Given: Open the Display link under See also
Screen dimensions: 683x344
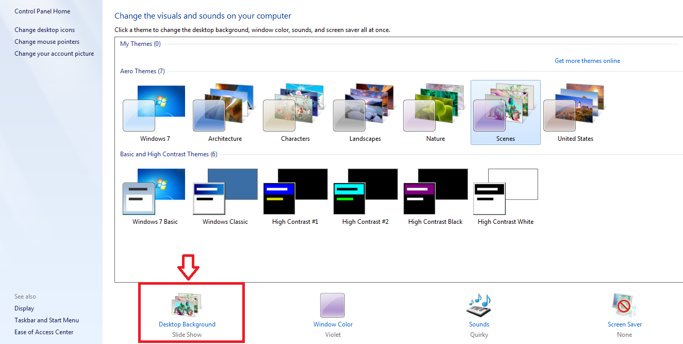Looking at the screenshot, I should [x=24, y=308].
